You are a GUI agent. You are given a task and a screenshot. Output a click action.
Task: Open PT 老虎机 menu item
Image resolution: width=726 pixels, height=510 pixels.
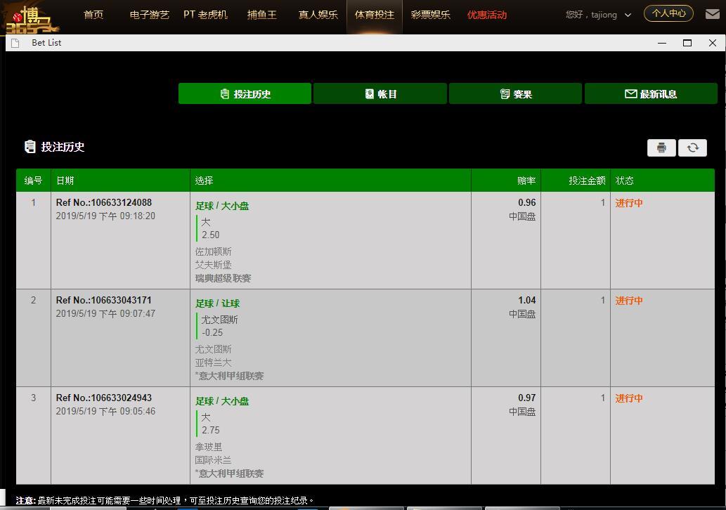pyautogui.click(x=206, y=15)
